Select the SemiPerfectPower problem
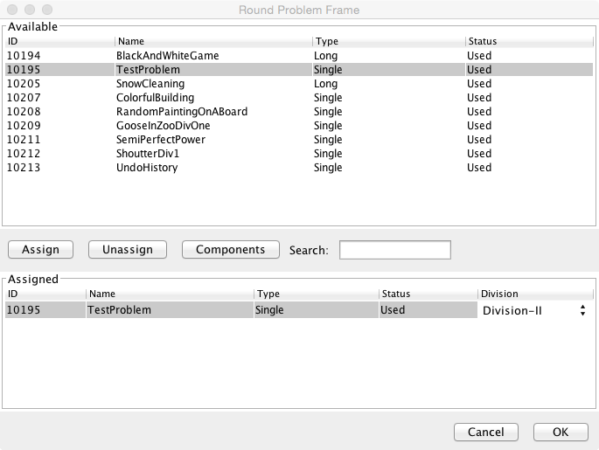Viewport: 599px width, 450px height. coord(160,139)
